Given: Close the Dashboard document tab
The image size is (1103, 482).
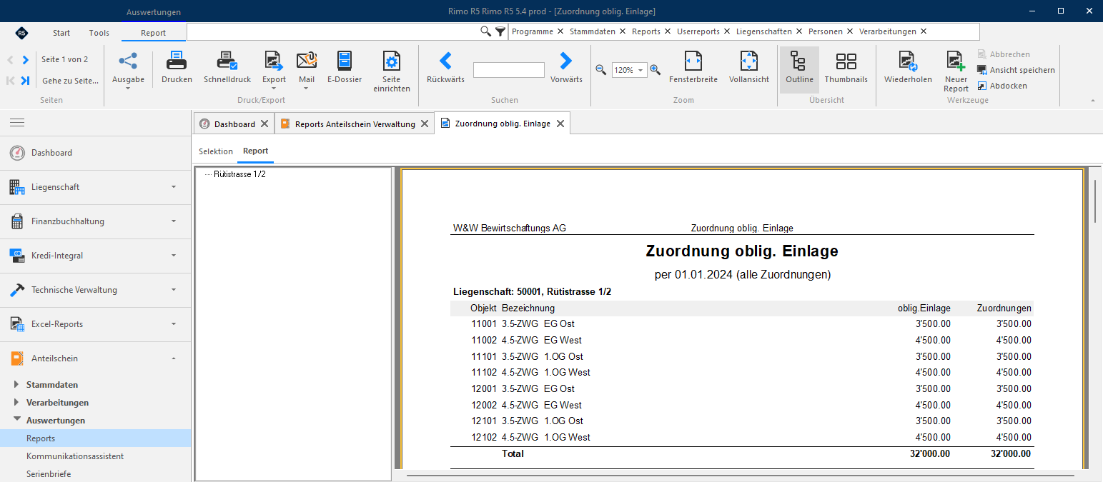Looking at the screenshot, I should 264,124.
